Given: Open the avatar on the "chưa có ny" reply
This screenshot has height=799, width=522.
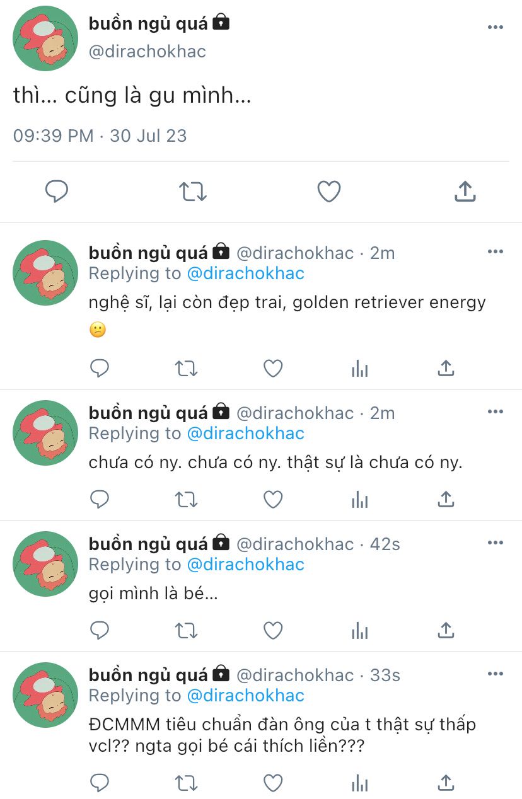Looking at the screenshot, I should 45,433.
